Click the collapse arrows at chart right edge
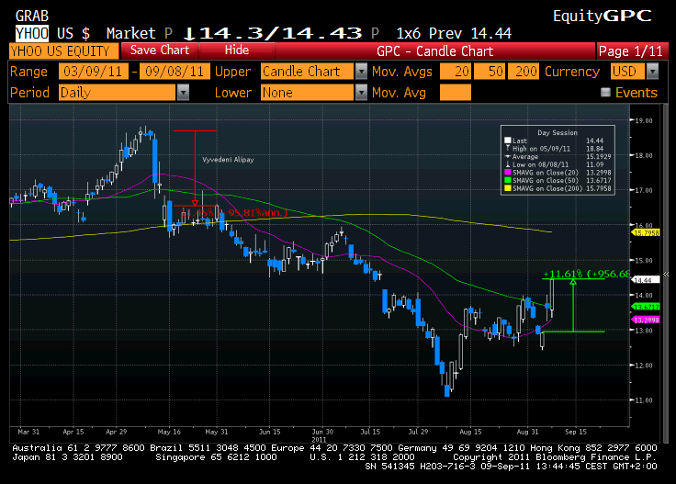This screenshot has height=484, width=676. tap(666, 274)
